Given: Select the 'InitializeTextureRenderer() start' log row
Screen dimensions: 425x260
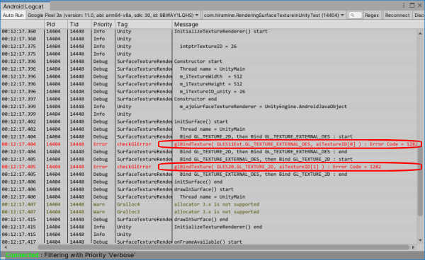Looking at the screenshot, I should click(x=209, y=31).
